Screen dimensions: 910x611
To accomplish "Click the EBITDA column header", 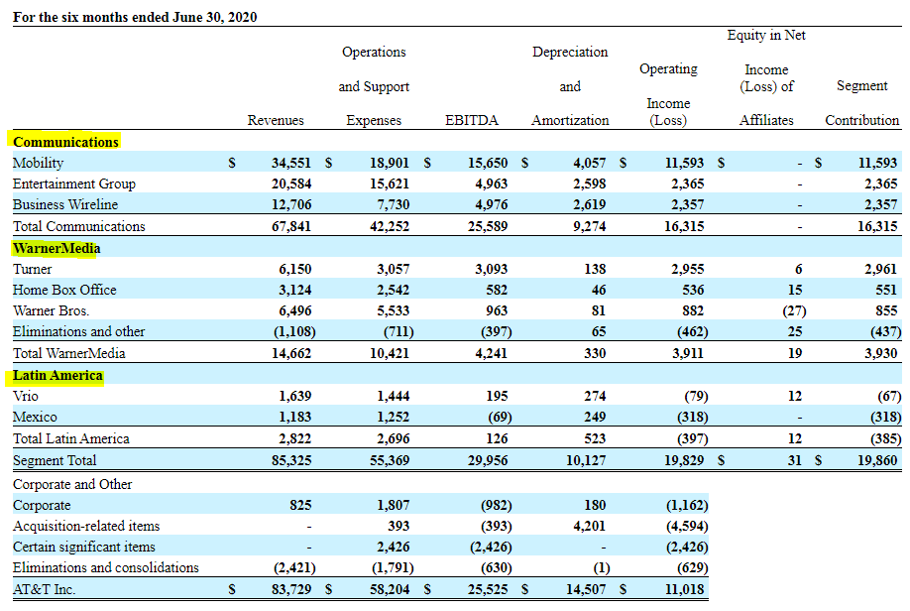I will pos(472,120).
